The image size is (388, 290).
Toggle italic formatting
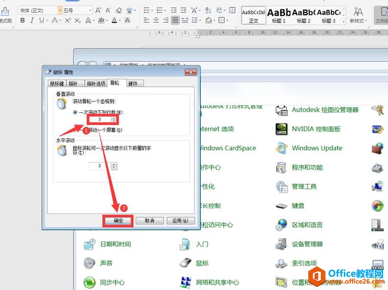point(32,20)
